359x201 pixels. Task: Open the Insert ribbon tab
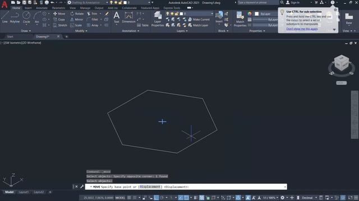pos(28,8)
